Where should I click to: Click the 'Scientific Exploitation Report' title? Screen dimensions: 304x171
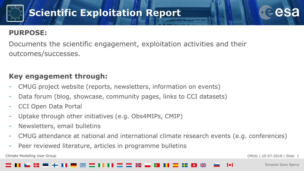click(x=105, y=13)
